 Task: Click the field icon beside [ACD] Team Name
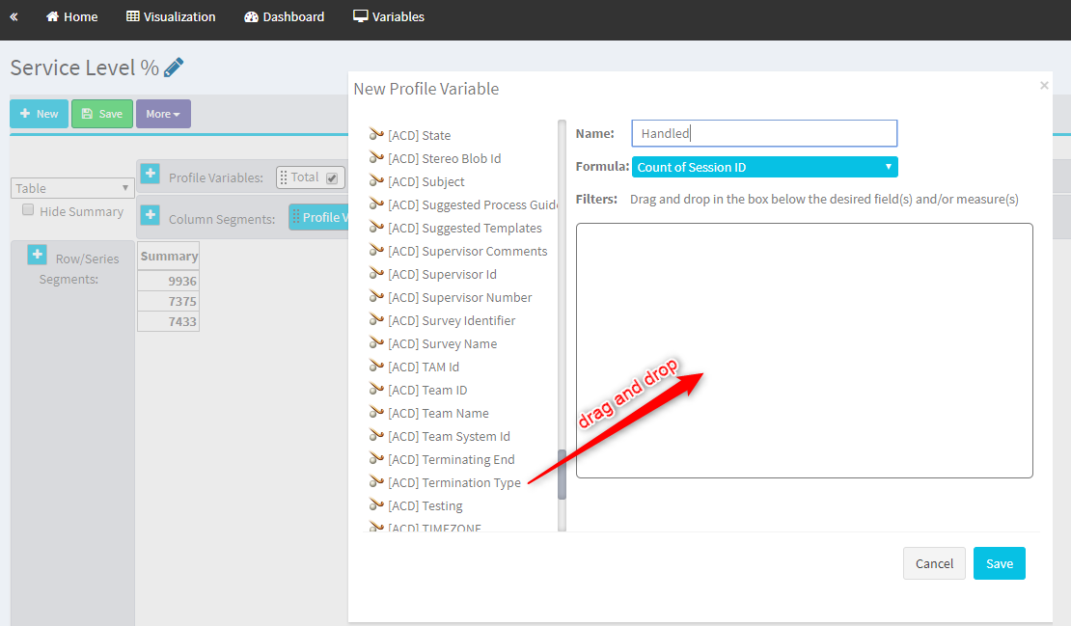click(x=376, y=413)
